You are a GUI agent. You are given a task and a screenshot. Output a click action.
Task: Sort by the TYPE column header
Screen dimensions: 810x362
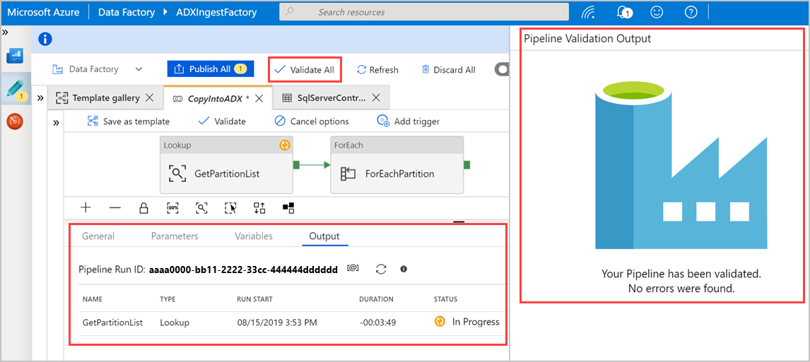[168, 299]
